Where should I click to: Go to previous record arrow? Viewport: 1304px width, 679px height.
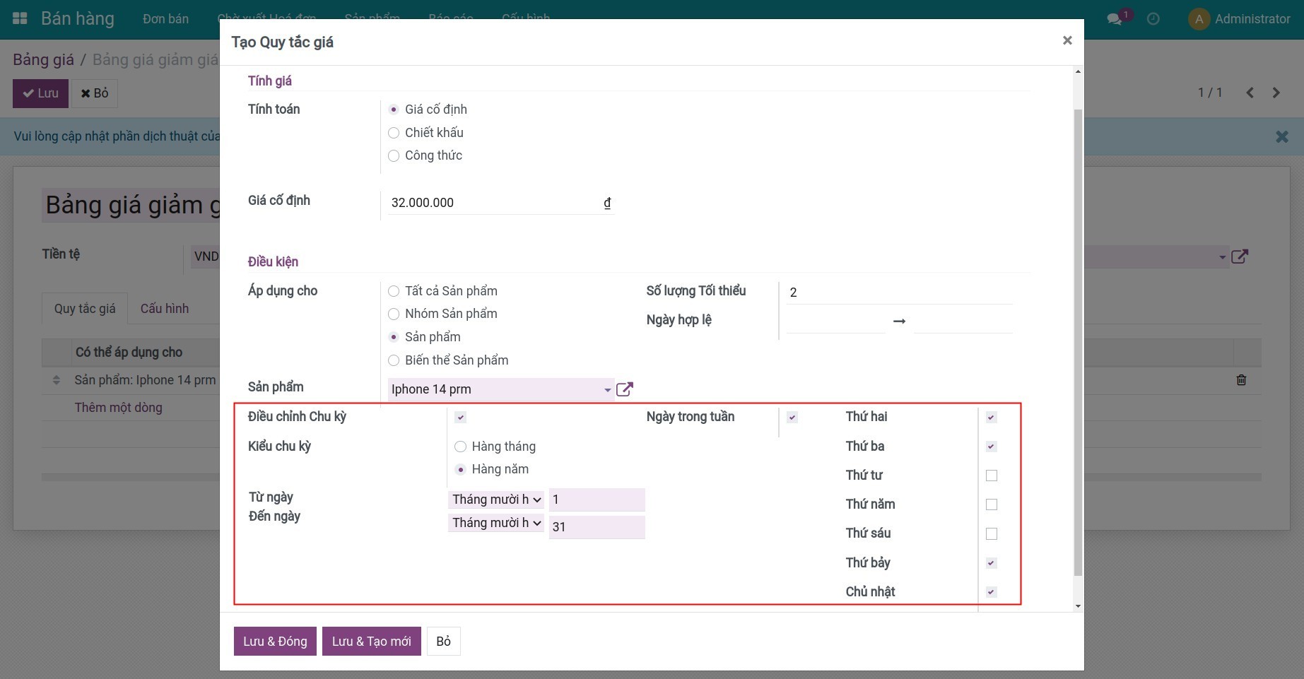click(x=1250, y=93)
